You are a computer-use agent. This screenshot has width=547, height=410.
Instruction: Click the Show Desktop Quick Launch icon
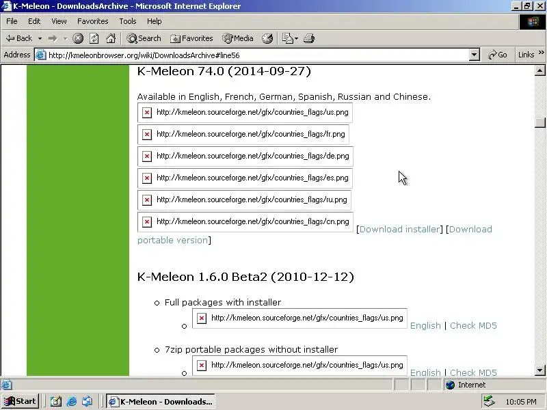coord(56,402)
